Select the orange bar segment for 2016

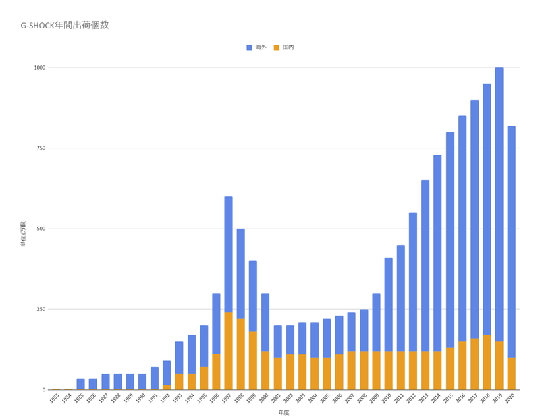tap(462, 366)
